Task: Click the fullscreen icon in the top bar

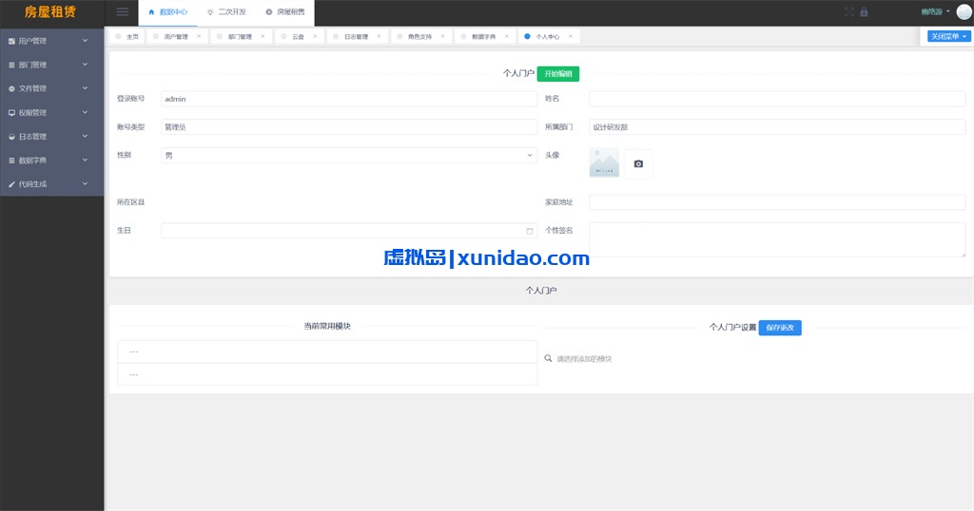Action: [849, 11]
